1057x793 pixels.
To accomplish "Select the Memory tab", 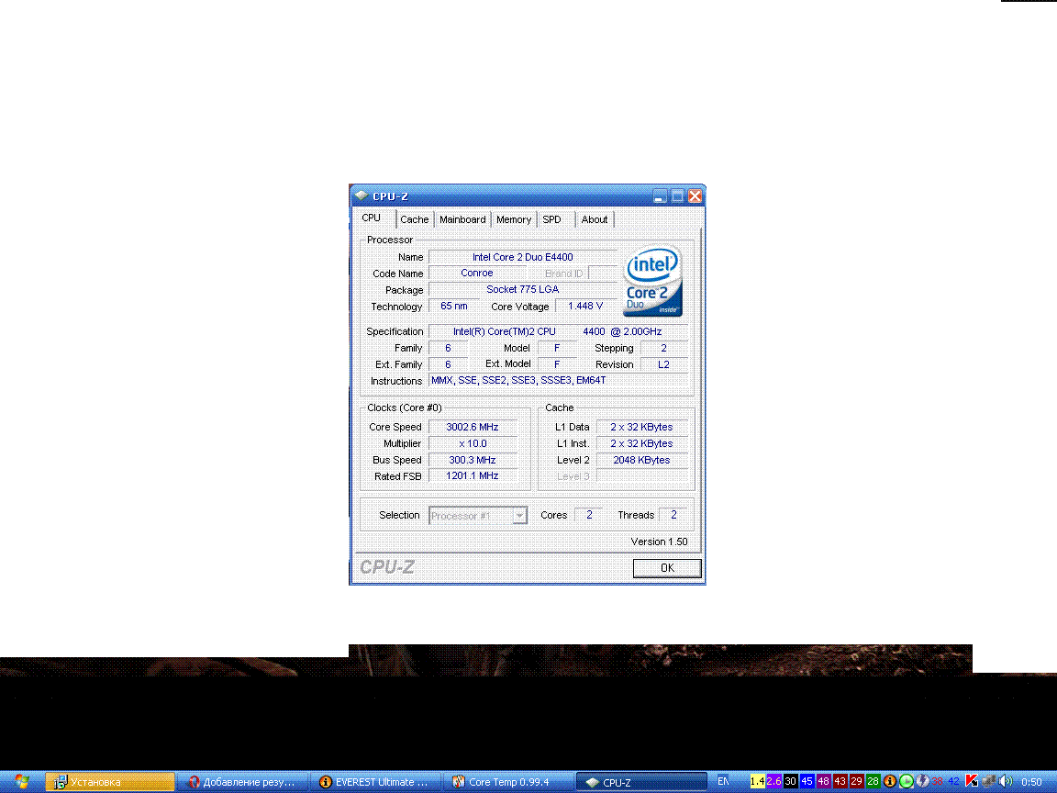I will [x=514, y=220].
